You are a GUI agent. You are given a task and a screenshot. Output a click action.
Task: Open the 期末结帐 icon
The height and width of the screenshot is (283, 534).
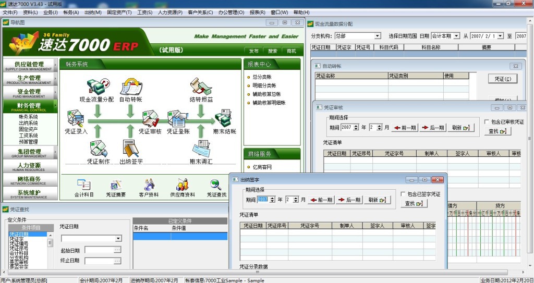coord(223,118)
